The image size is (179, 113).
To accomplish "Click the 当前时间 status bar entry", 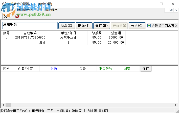I will (77, 111).
